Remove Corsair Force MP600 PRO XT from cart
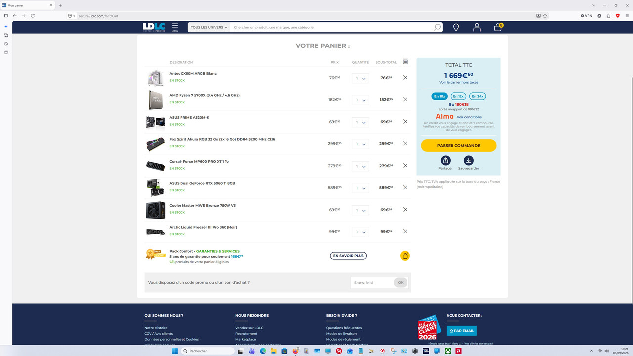Viewport: 633px width, 356px height. [x=405, y=166]
